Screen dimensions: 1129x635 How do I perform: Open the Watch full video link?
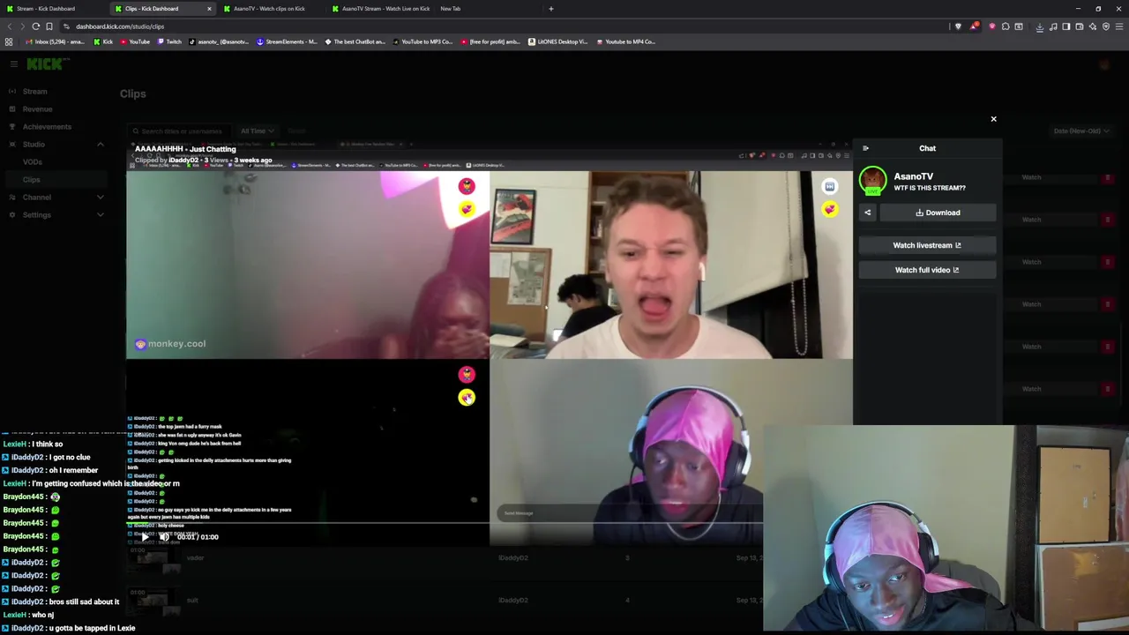pos(927,270)
